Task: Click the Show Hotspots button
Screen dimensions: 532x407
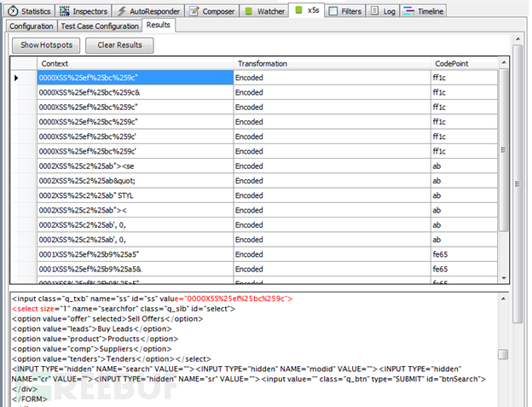Action: [46, 45]
